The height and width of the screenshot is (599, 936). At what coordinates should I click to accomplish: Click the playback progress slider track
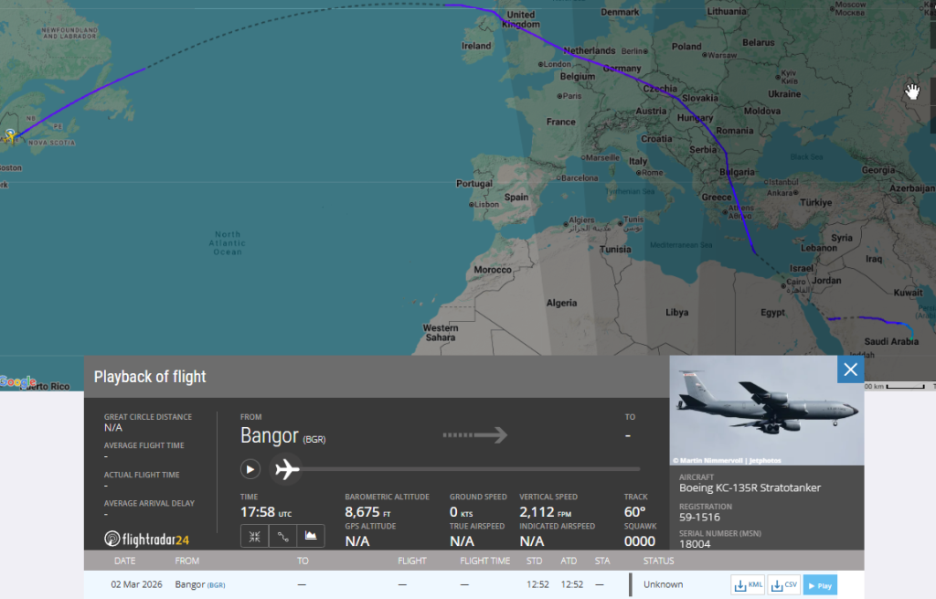457,469
